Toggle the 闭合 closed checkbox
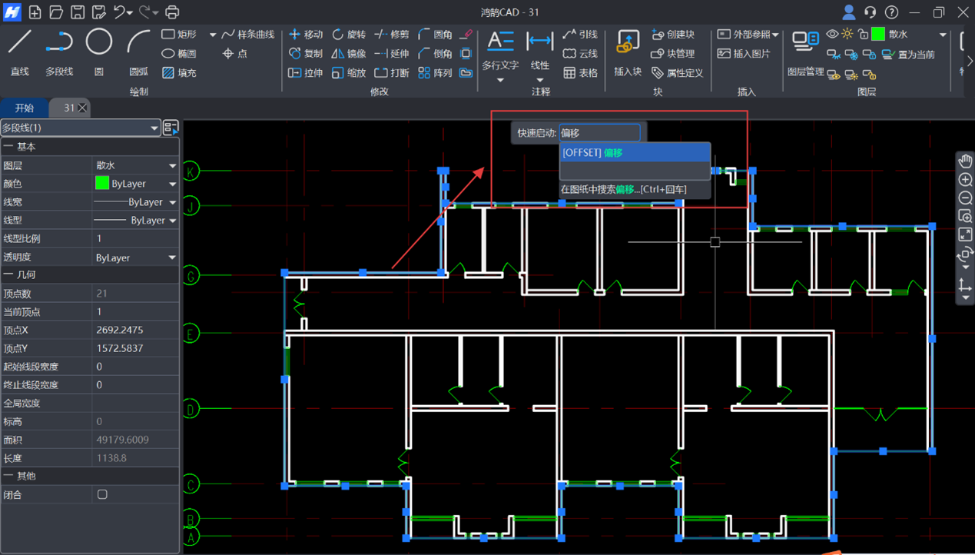Screen dimensions: 975x555 tap(102, 495)
